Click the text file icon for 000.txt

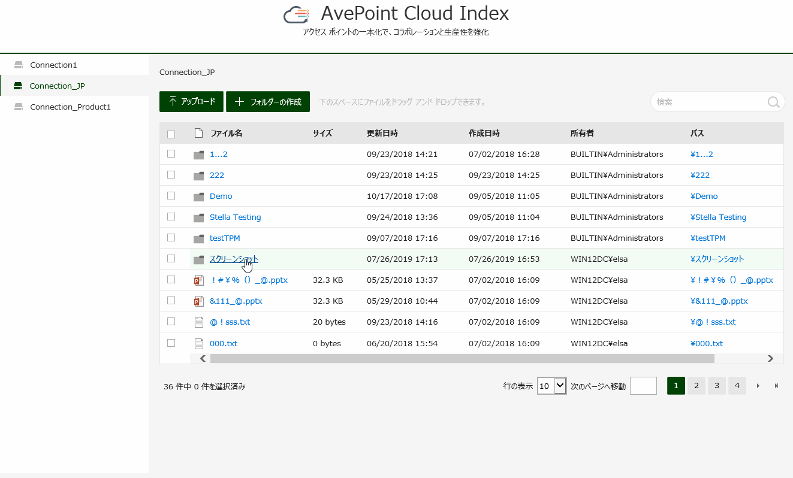pyautogui.click(x=199, y=344)
